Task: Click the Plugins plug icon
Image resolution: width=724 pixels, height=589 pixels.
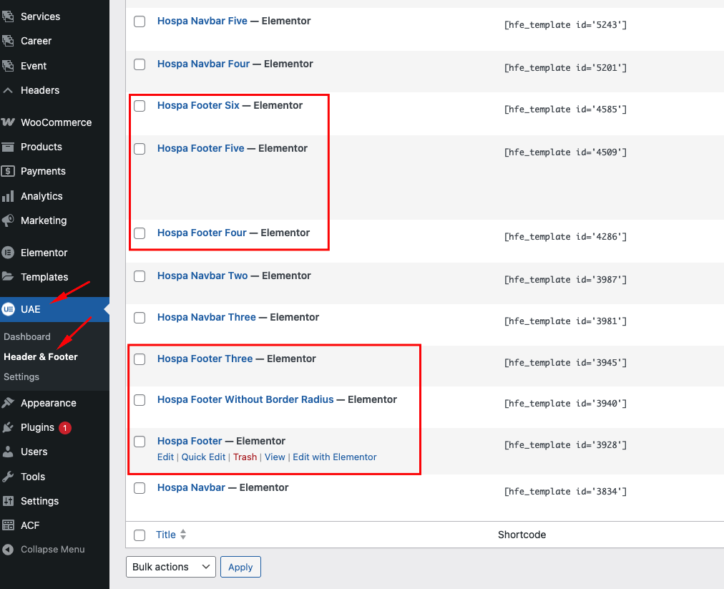Action: tap(8, 427)
